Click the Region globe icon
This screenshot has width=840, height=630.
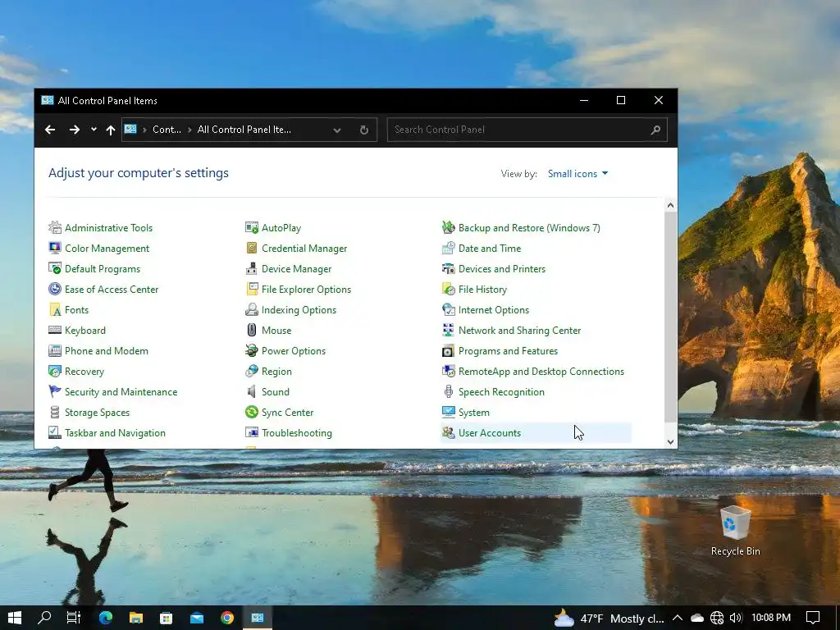[251, 372]
